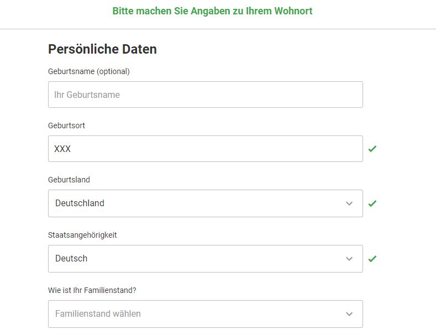Click the green 'Bitte machen Sie Angaben' heading
Image resolution: width=436 pixels, height=335 pixels.
click(x=212, y=11)
